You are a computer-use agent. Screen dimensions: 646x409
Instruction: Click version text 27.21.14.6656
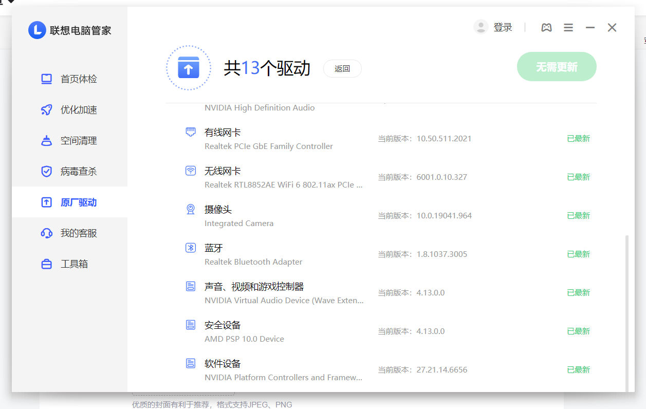click(442, 370)
